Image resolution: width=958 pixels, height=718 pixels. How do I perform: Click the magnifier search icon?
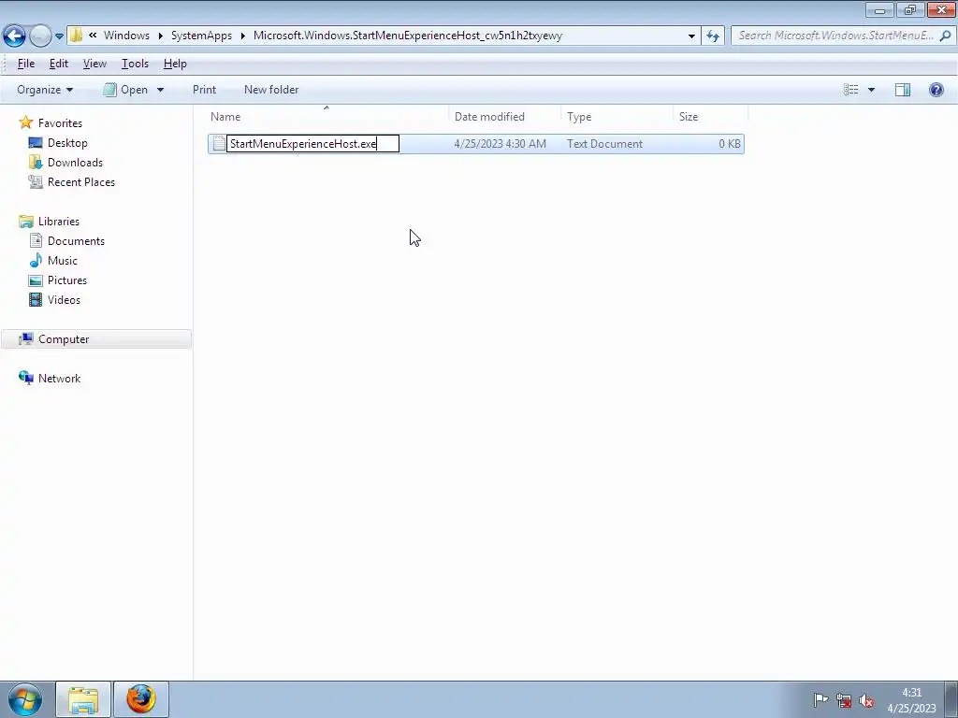coord(945,36)
